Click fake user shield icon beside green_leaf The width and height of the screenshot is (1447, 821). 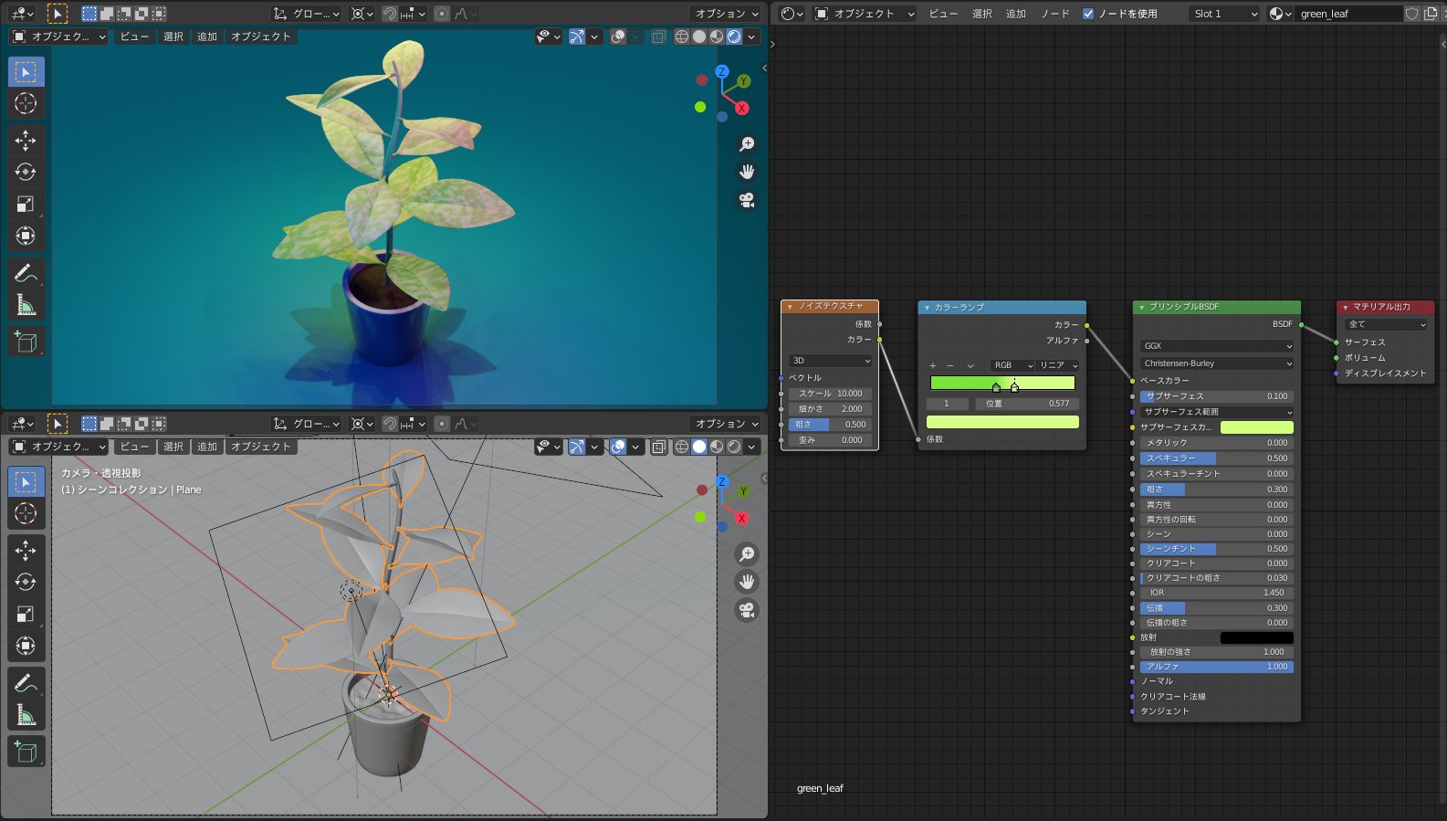click(1411, 14)
